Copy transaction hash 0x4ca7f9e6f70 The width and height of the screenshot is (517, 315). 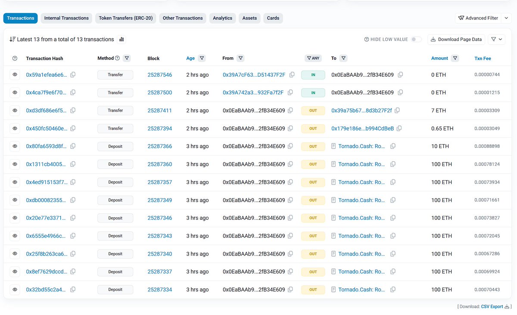(73, 93)
